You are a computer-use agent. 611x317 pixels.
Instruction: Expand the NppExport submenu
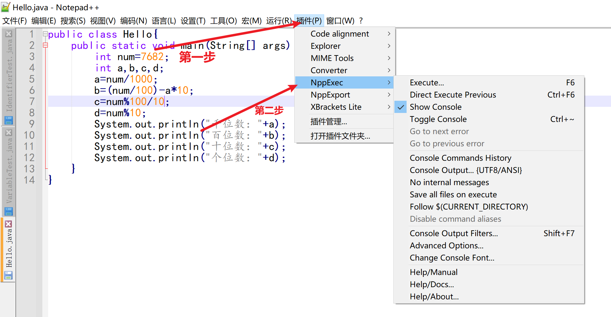pyautogui.click(x=344, y=95)
